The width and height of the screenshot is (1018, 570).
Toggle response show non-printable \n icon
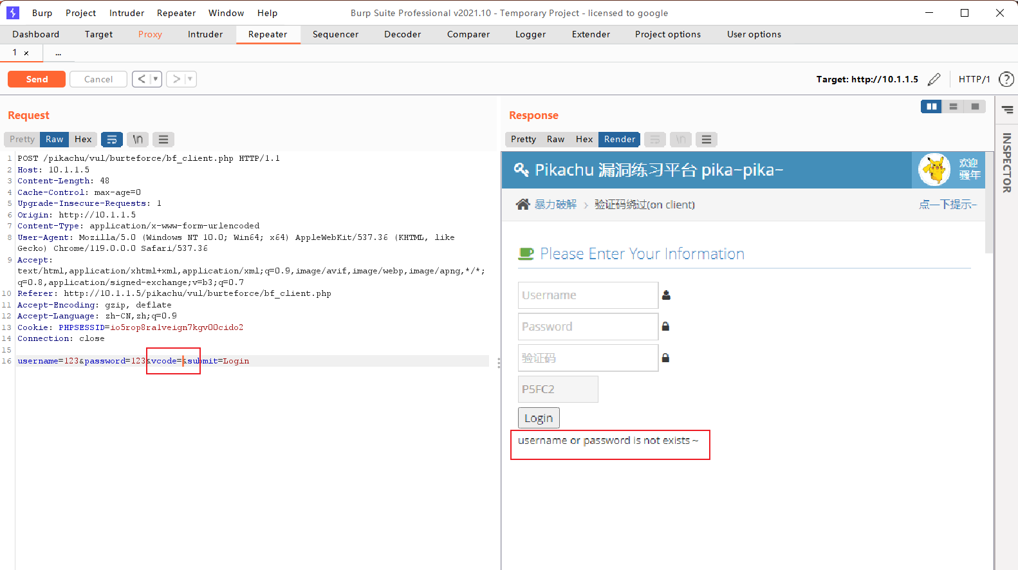tap(681, 139)
